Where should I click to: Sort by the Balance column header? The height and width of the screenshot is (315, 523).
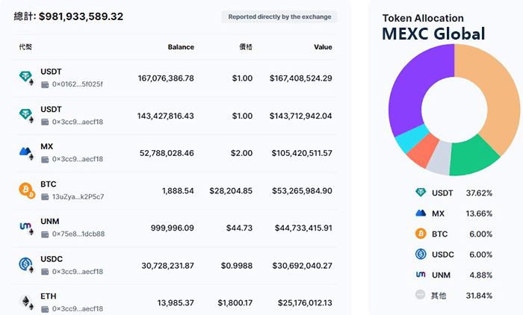tap(181, 47)
